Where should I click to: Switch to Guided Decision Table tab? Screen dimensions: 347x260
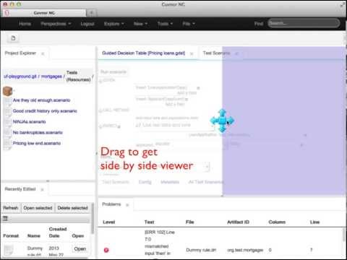pyautogui.click(x=144, y=53)
